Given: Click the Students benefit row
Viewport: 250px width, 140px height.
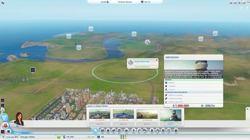Looking at the screenshot, I should coord(194,89).
